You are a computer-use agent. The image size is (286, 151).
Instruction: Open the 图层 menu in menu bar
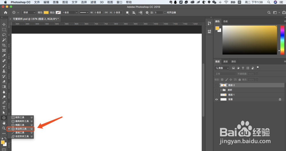coord(65,2)
